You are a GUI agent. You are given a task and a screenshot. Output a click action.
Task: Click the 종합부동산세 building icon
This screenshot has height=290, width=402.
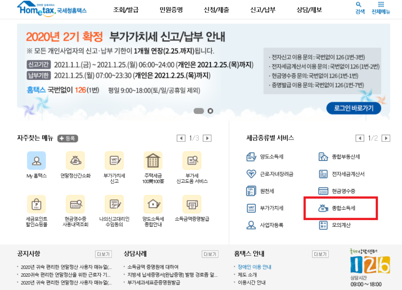323,157
